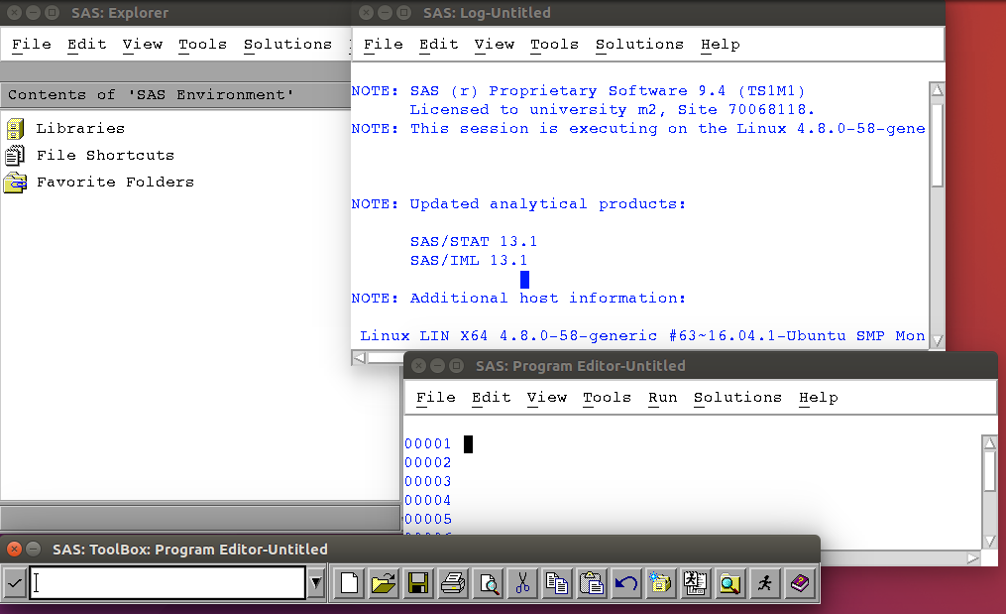
Task: Click the Print icon in the ToolBox
Action: pyautogui.click(x=453, y=583)
